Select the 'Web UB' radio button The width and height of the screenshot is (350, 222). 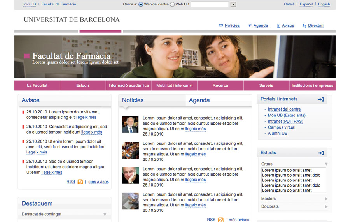pyautogui.click(x=172, y=4)
